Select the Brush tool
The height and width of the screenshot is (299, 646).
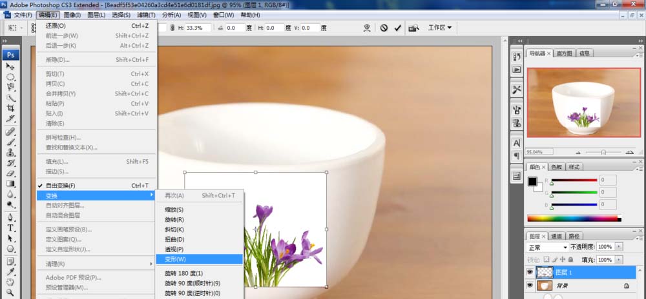point(10,142)
